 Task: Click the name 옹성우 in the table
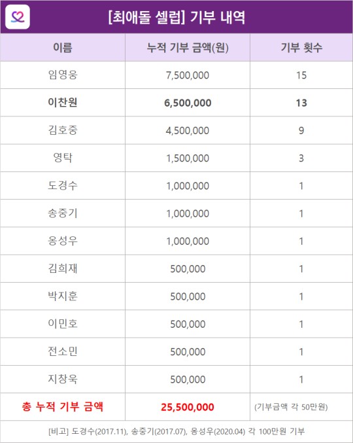coord(63,241)
